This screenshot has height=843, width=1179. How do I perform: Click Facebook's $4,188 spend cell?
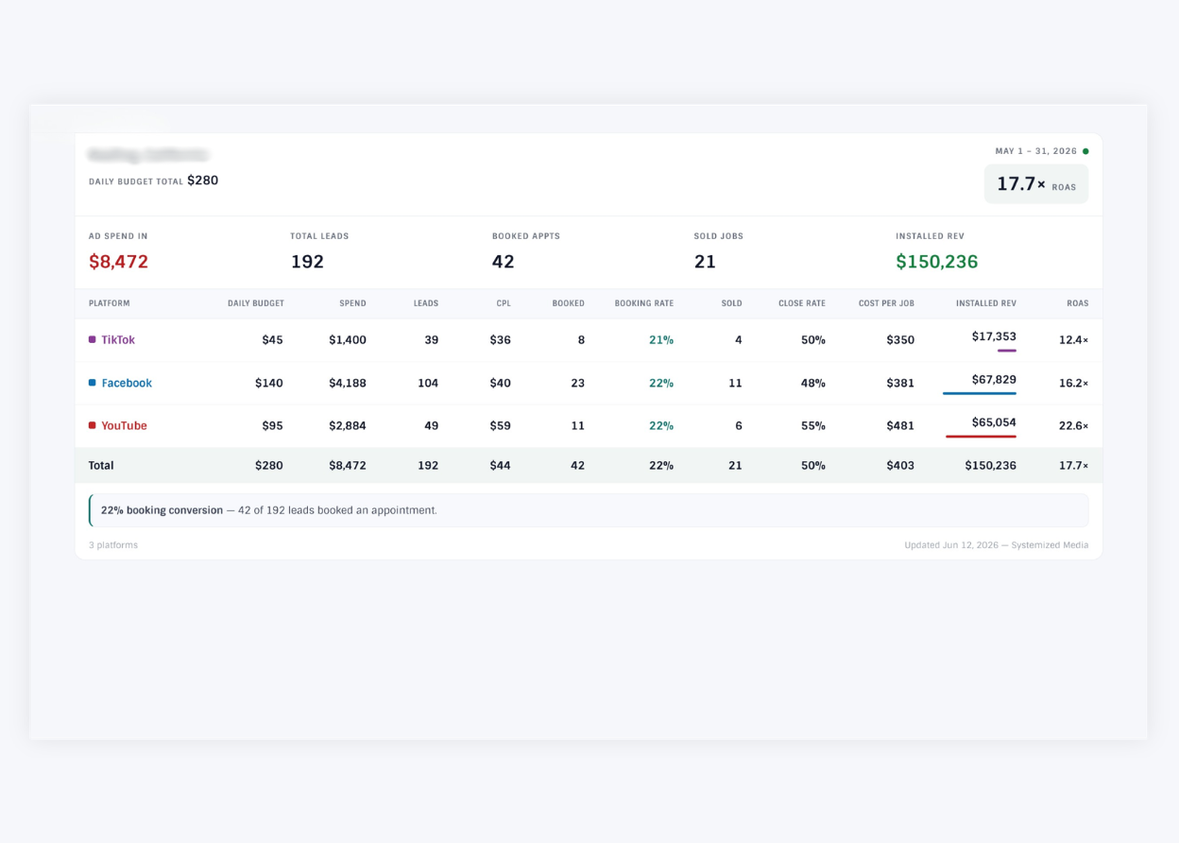(348, 383)
